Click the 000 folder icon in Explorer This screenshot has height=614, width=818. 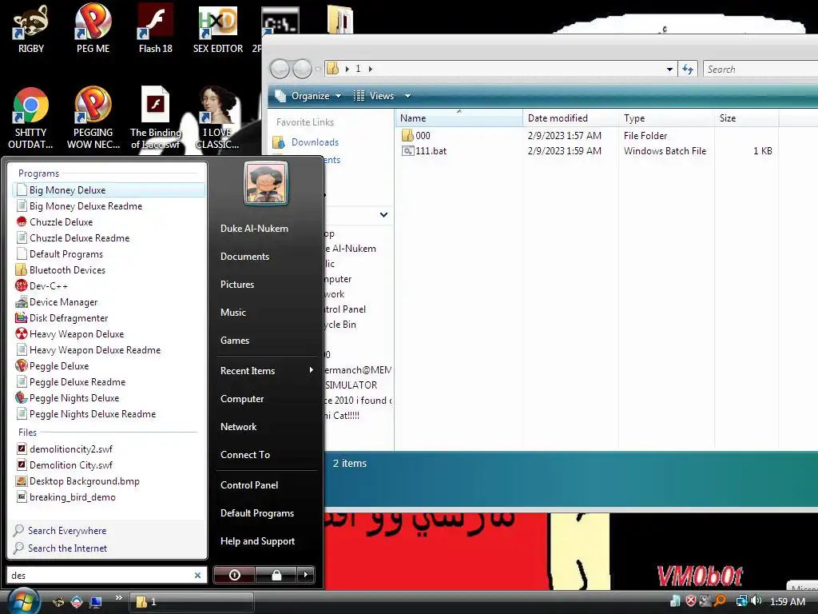[x=408, y=136]
